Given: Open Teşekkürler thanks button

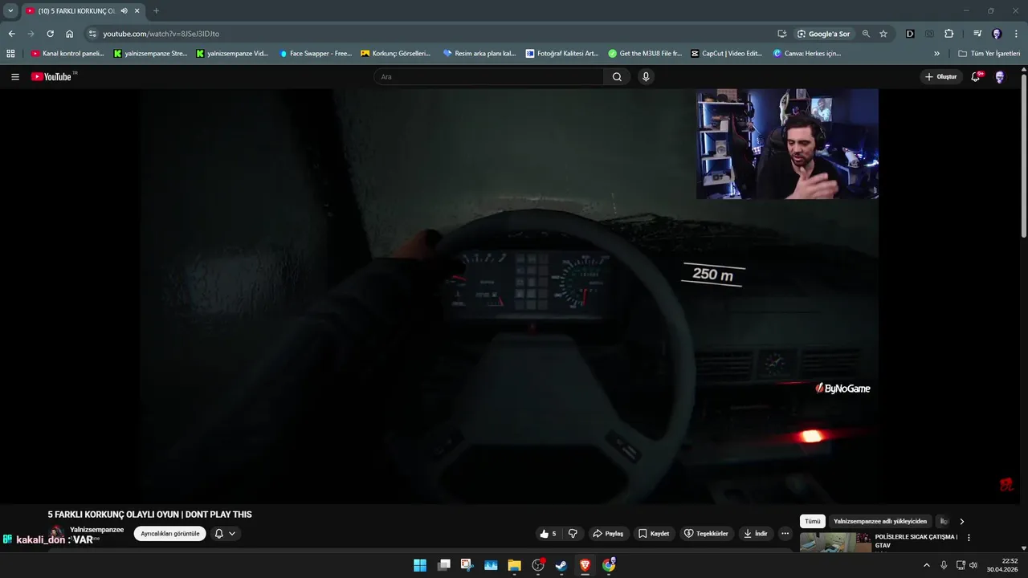Looking at the screenshot, I should 706,534.
